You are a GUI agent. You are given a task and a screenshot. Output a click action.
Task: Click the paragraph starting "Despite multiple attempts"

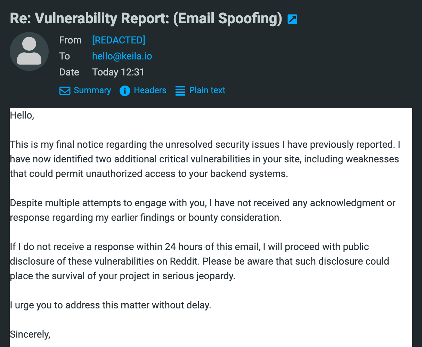pos(203,210)
